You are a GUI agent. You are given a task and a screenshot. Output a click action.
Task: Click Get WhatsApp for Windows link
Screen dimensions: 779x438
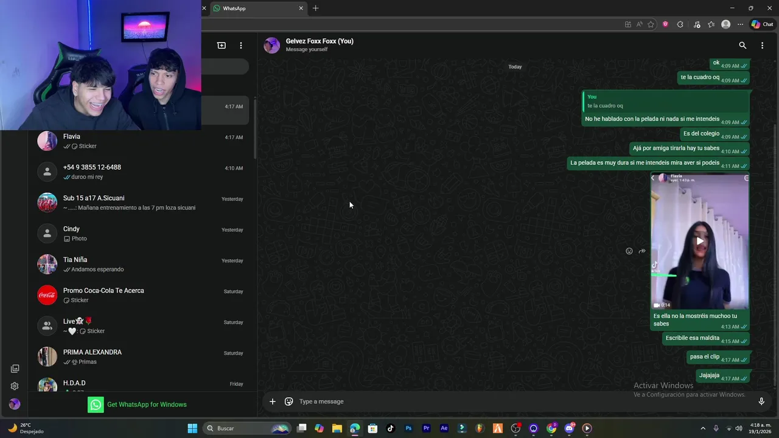point(138,405)
